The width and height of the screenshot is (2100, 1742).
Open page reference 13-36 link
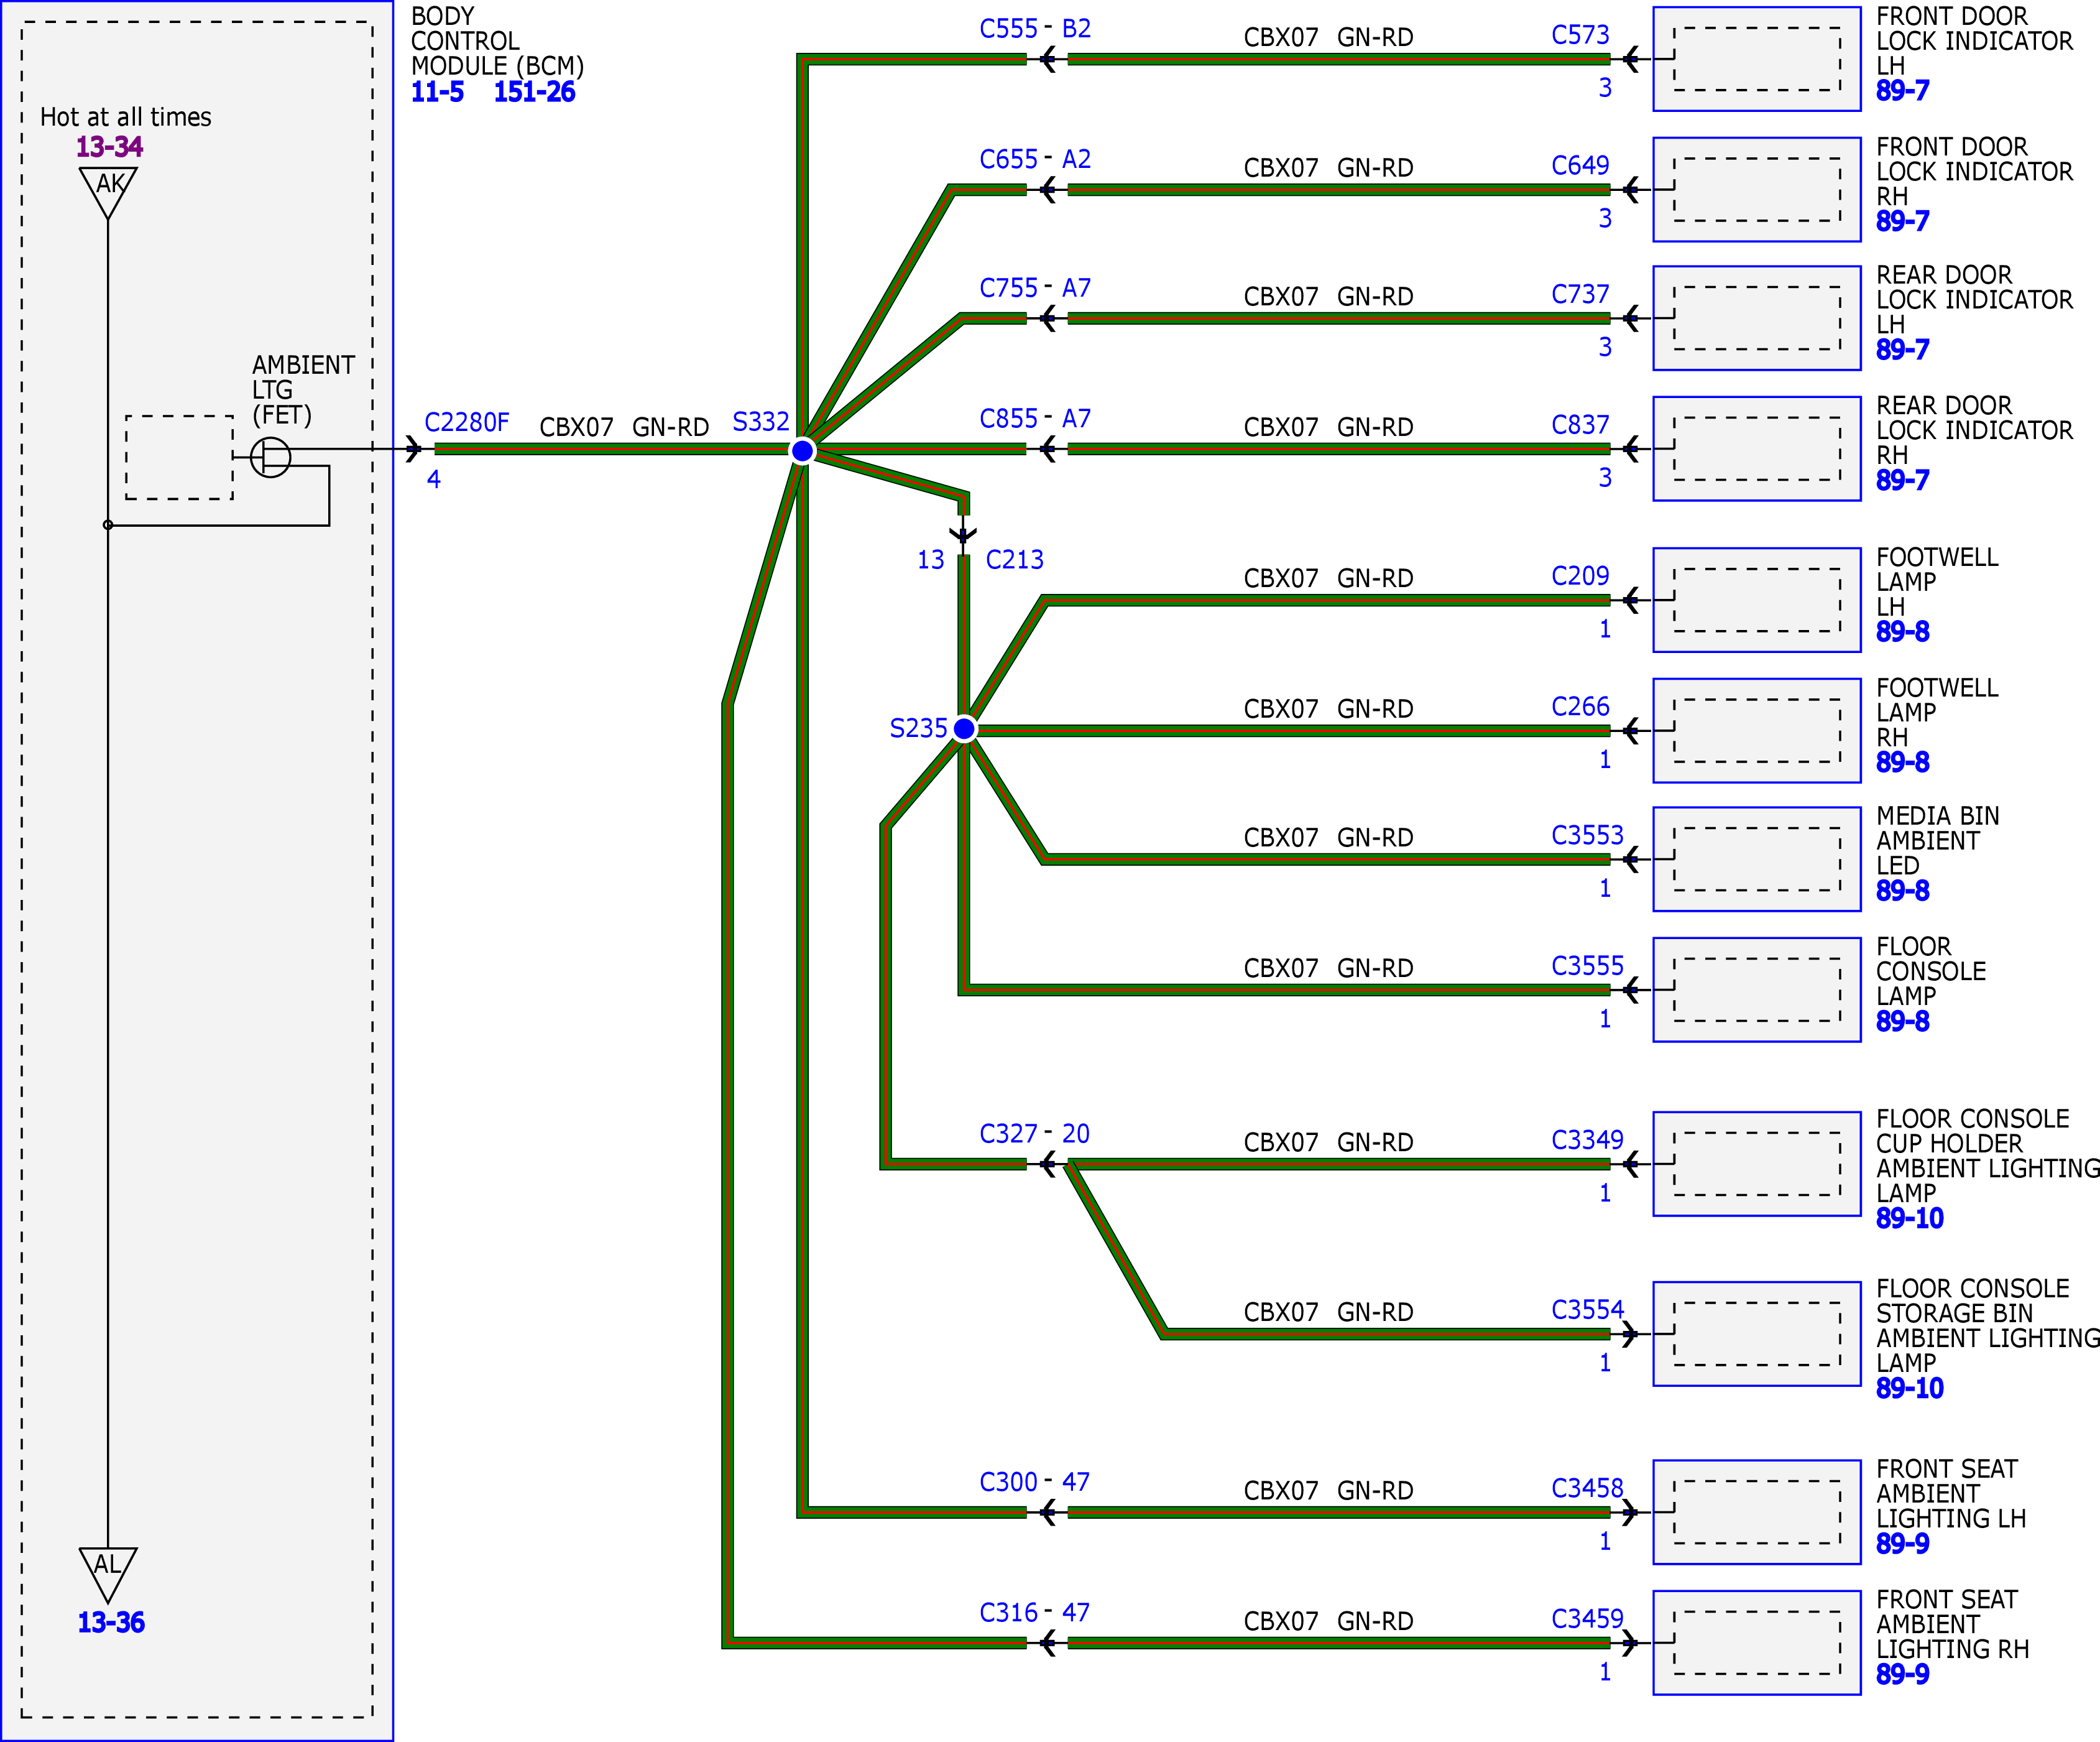tap(111, 1622)
